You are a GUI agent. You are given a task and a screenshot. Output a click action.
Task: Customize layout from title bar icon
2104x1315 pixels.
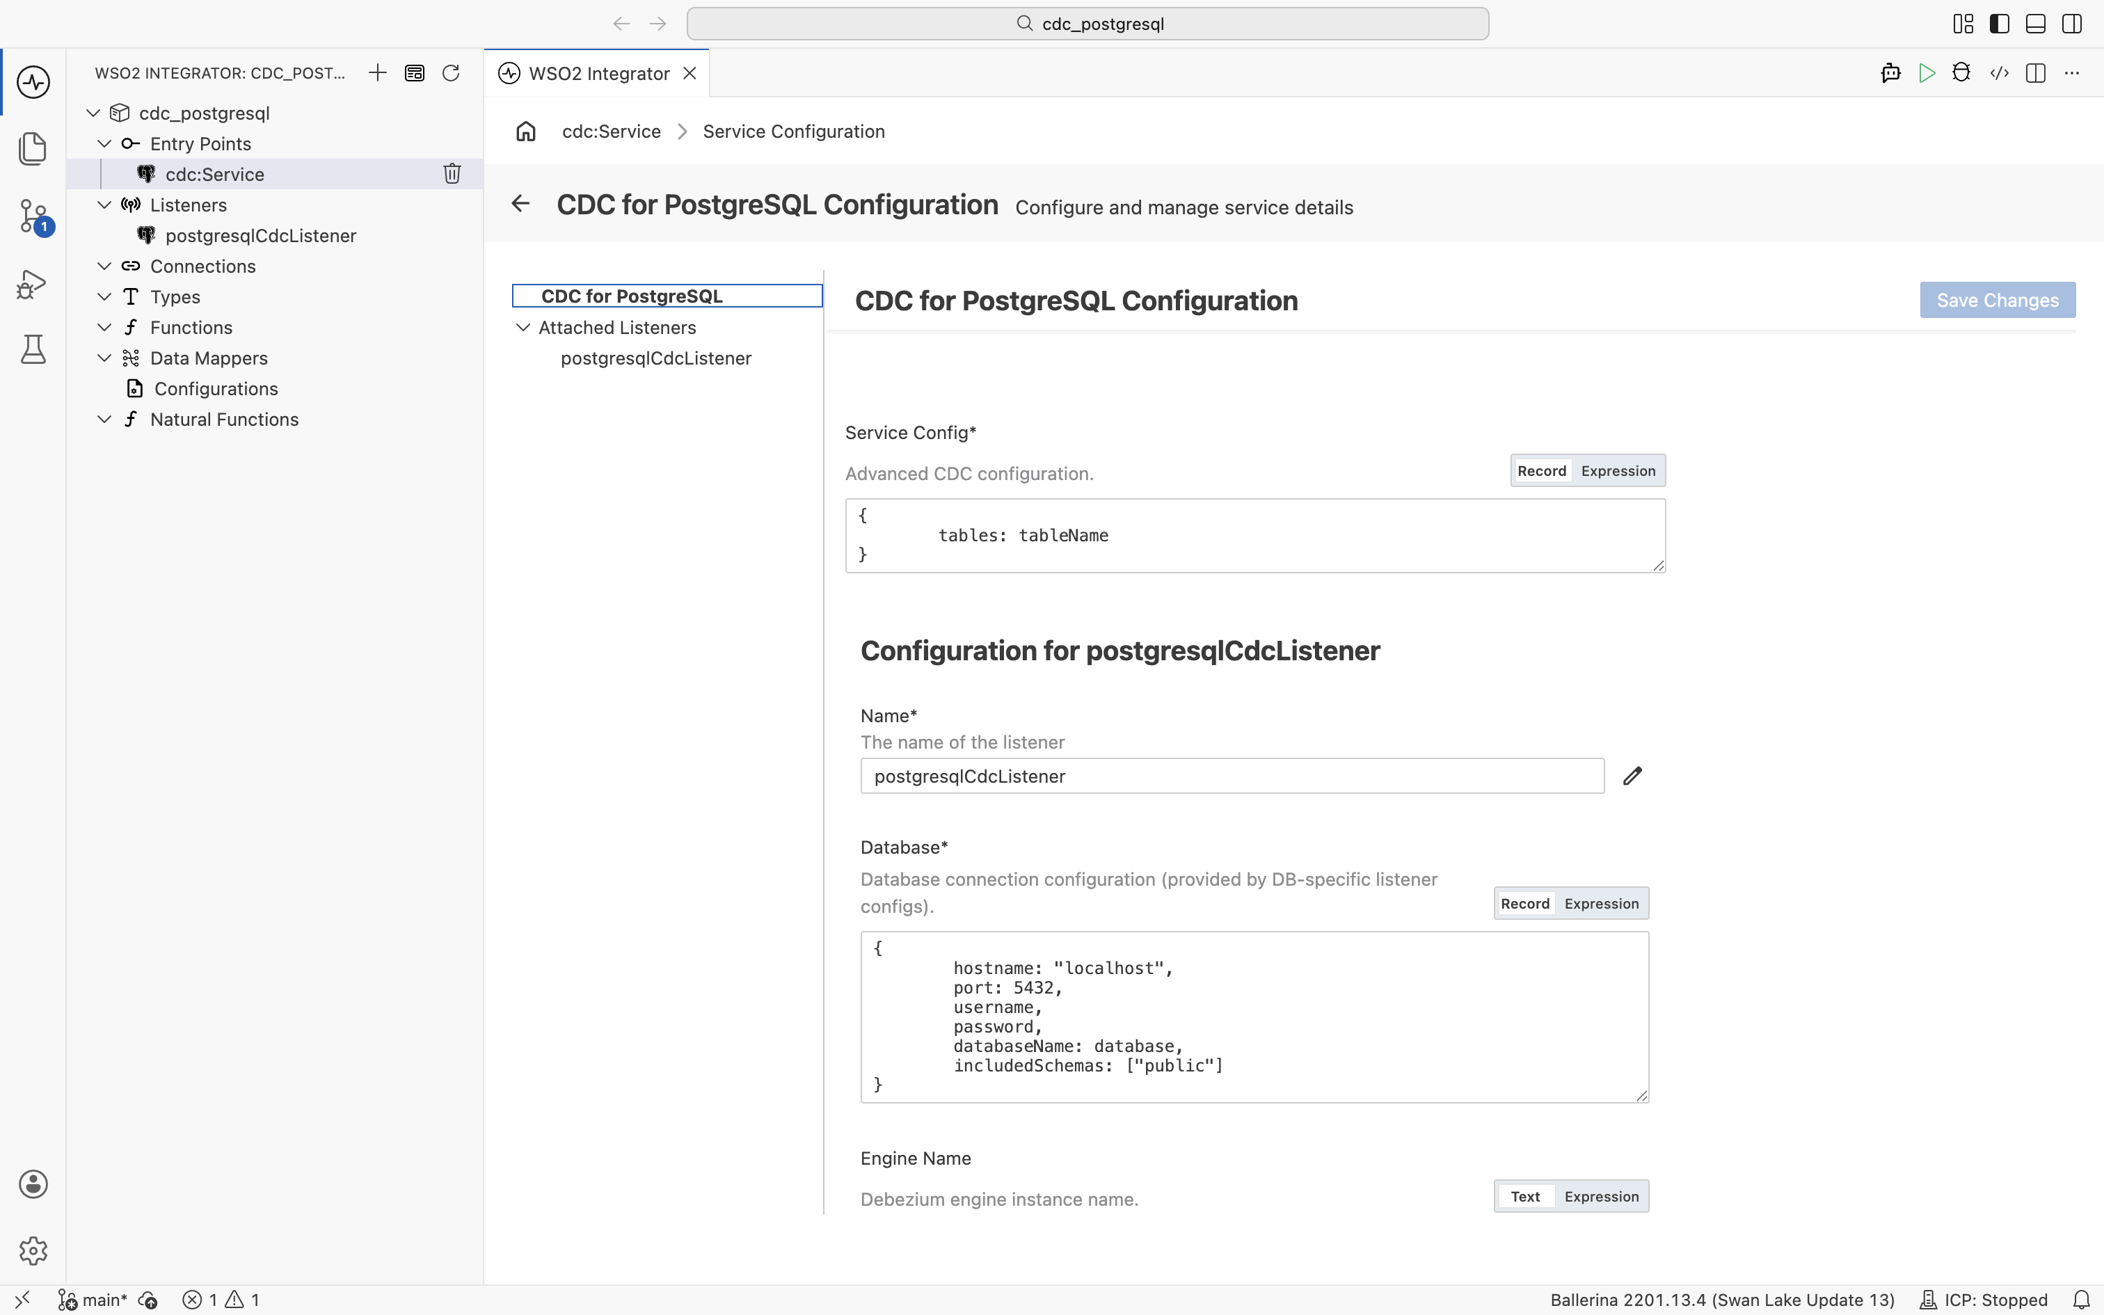coord(1963,24)
